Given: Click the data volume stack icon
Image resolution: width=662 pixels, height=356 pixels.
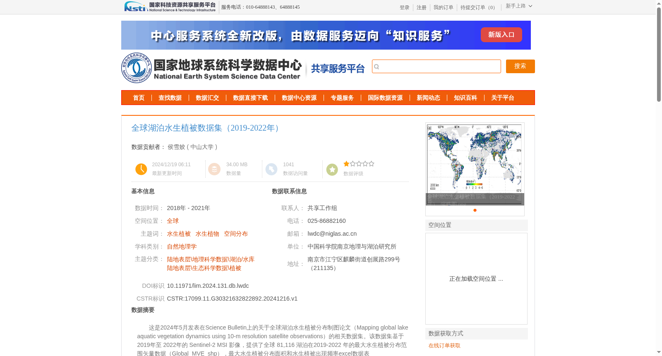Looking at the screenshot, I should pos(214,169).
